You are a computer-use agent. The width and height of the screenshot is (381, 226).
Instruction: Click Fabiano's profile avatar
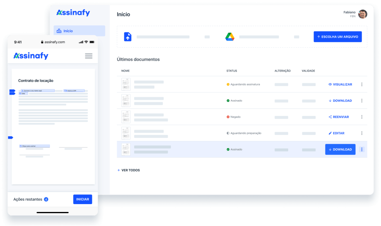[363, 14]
